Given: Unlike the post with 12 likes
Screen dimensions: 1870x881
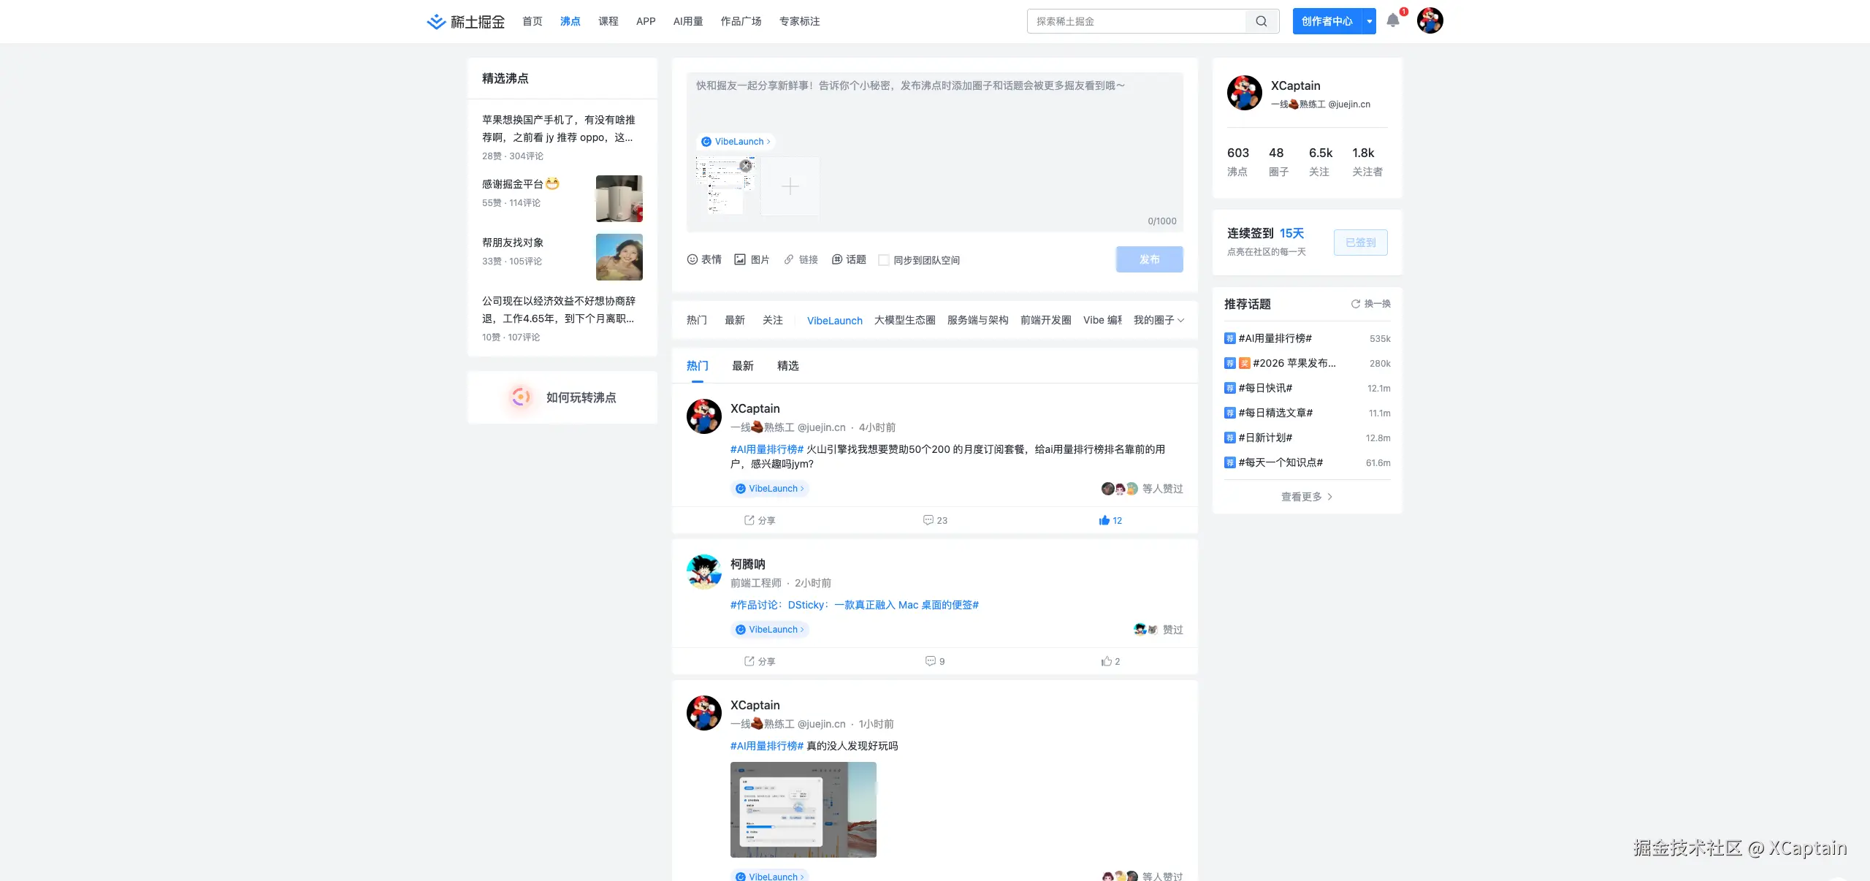Looking at the screenshot, I should click(x=1110, y=520).
